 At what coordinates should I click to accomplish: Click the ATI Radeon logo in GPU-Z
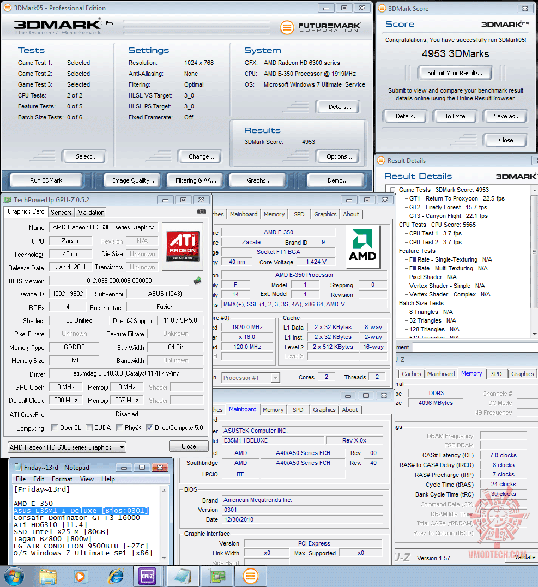183,246
